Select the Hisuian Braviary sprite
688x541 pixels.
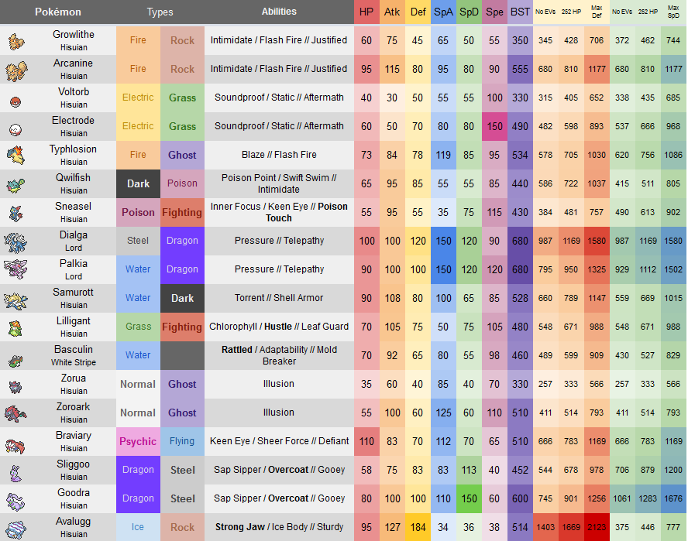pos(15,442)
